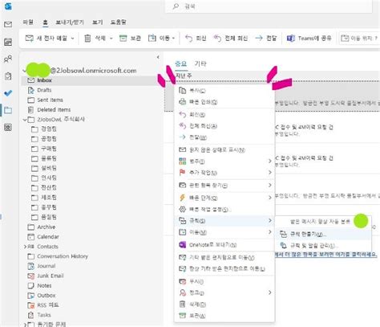This screenshot has width=380, height=327.
Task: Choose 무시 (Ignore) in the context menu
Action: 224,281
